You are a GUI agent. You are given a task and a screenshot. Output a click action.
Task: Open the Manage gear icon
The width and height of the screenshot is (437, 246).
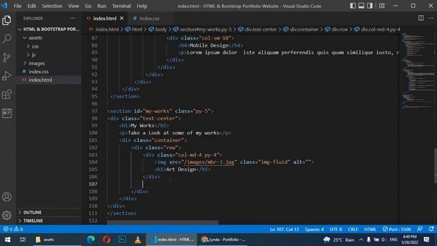(7, 215)
